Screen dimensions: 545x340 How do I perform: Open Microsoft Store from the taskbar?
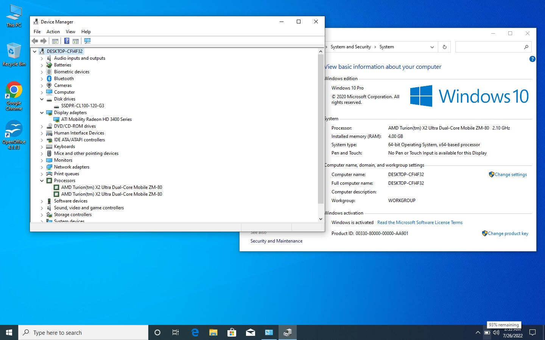pyautogui.click(x=232, y=332)
